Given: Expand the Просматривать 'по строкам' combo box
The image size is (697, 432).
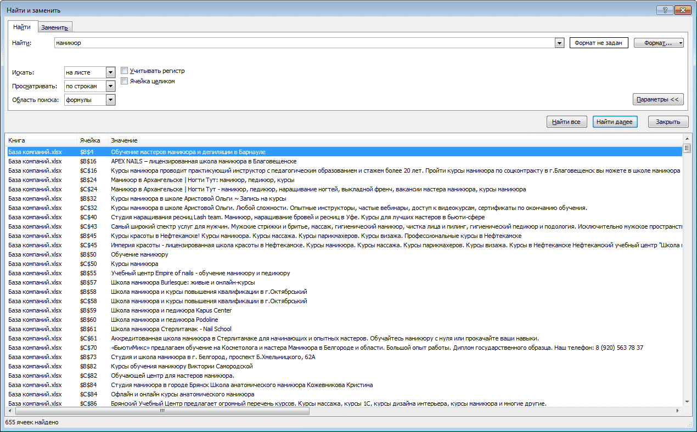Looking at the screenshot, I should tap(110, 86).
